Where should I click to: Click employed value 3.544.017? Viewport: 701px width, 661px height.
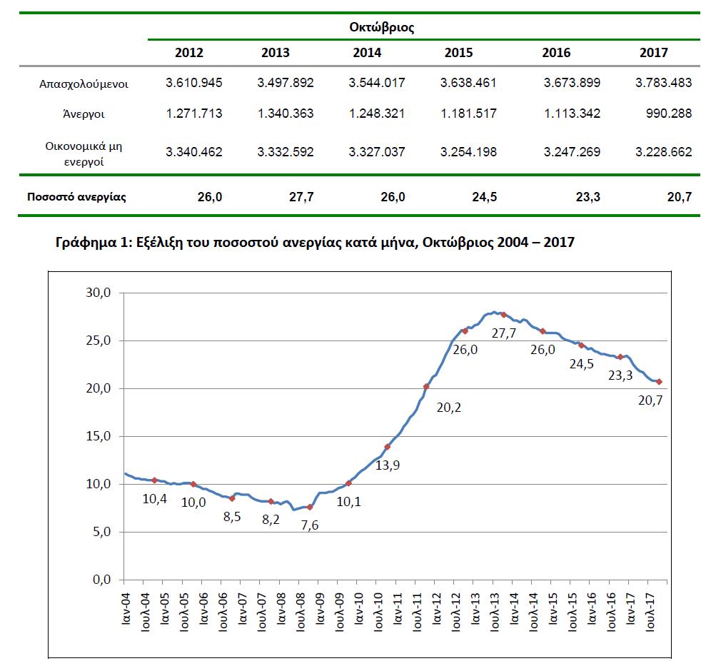click(x=377, y=83)
